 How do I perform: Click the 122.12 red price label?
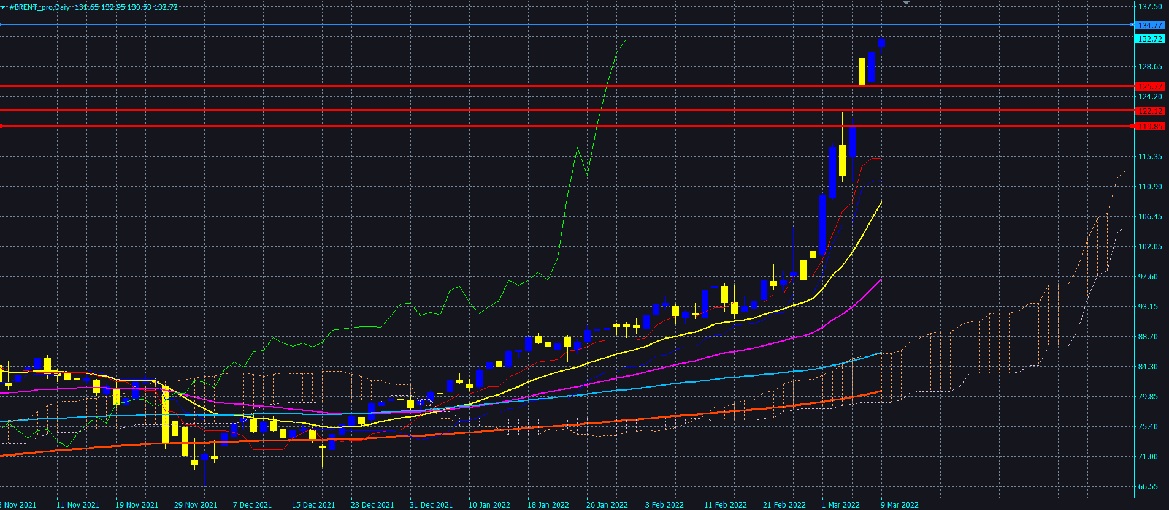1149,111
